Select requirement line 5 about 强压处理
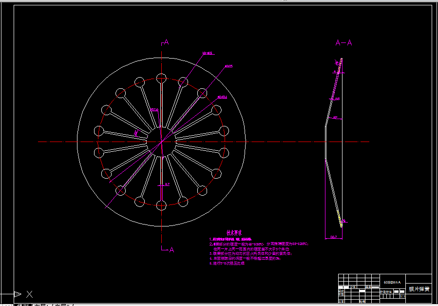This screenshot has width=438, height=306. pos(227,263)
